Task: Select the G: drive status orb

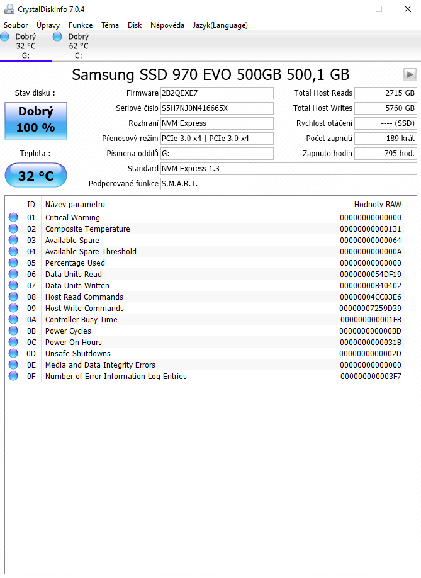Action: click(5, 37)
